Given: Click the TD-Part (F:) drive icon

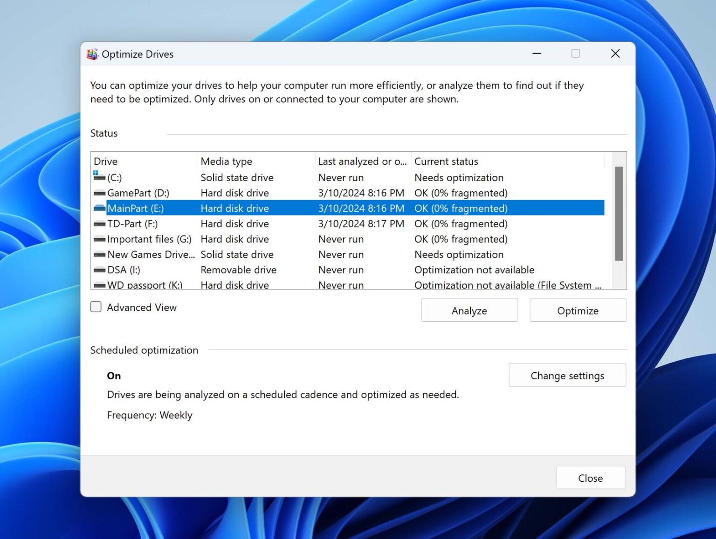Looking at the screenshot, I should 99,223.
